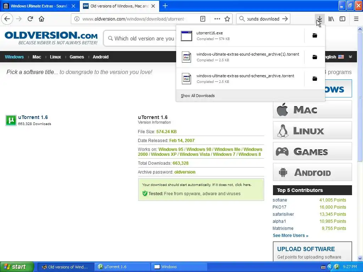363x272 pixels.
Task: Click the Android category button
Action: (x=312, y=172)
